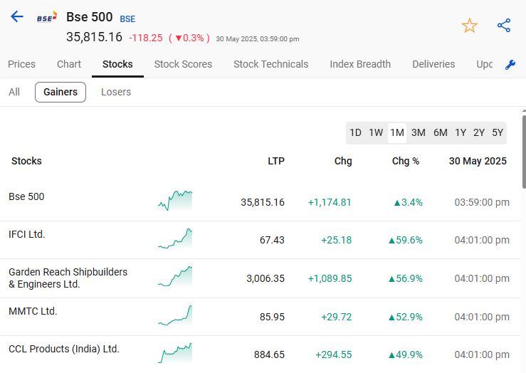Screen dimensions: 526x373
Task: Open the wrench settings icon
Action: pyautogui.click(x=510, y=65)
